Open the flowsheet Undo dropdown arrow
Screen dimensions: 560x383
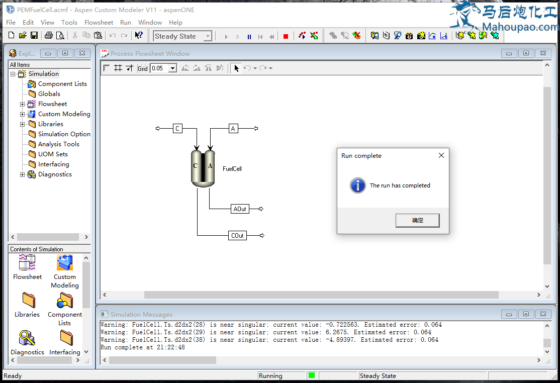click(x=255, y=68)
